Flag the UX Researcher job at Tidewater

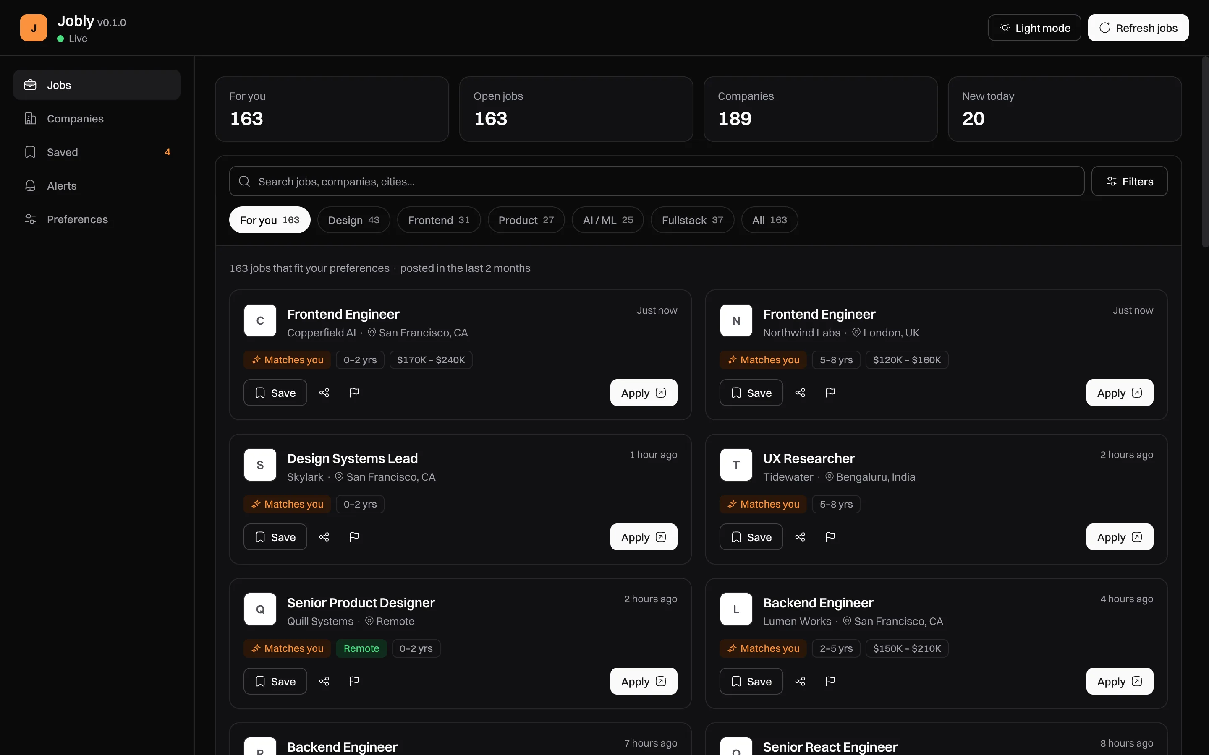coord(830,537)
